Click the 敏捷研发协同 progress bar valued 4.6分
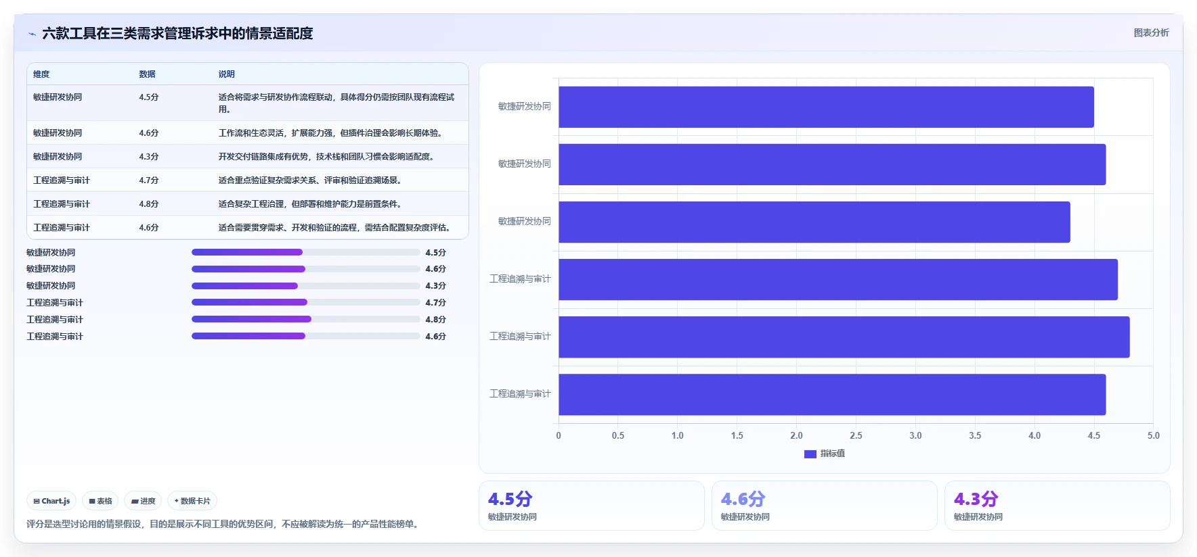The image size is (1197, 557). [x=305, y=269]
